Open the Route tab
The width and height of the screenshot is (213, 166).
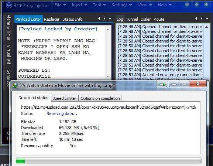pyautogui.click(x=159, y=19)
